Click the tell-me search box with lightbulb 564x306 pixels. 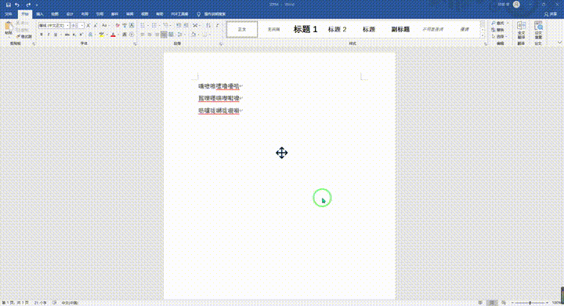point(211,14)
